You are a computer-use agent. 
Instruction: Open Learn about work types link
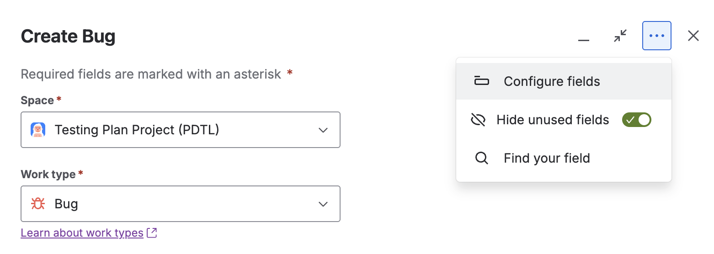[x=82, y=233]
